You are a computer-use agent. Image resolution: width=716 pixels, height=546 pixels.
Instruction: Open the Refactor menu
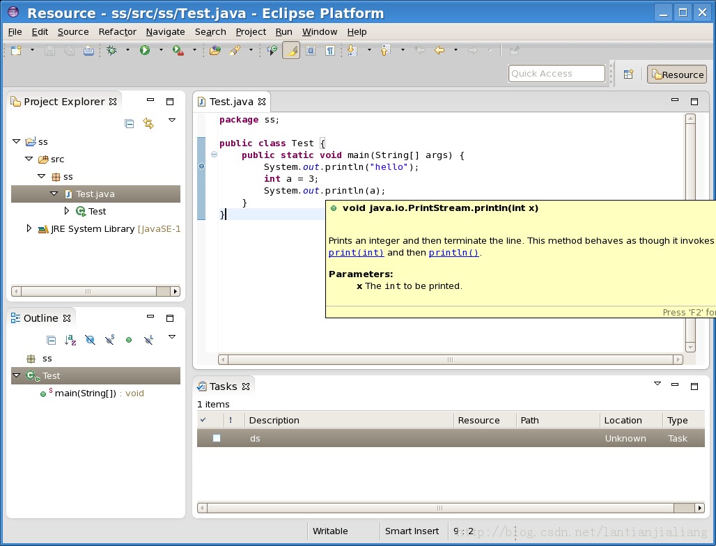point(117,31)
